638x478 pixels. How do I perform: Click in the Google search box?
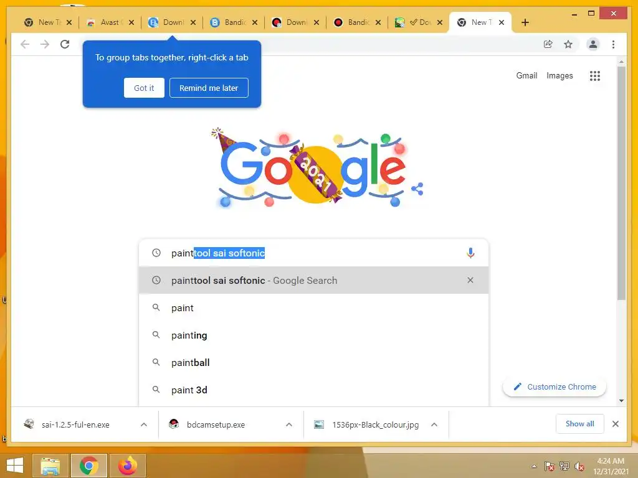[x=313, y=253]
